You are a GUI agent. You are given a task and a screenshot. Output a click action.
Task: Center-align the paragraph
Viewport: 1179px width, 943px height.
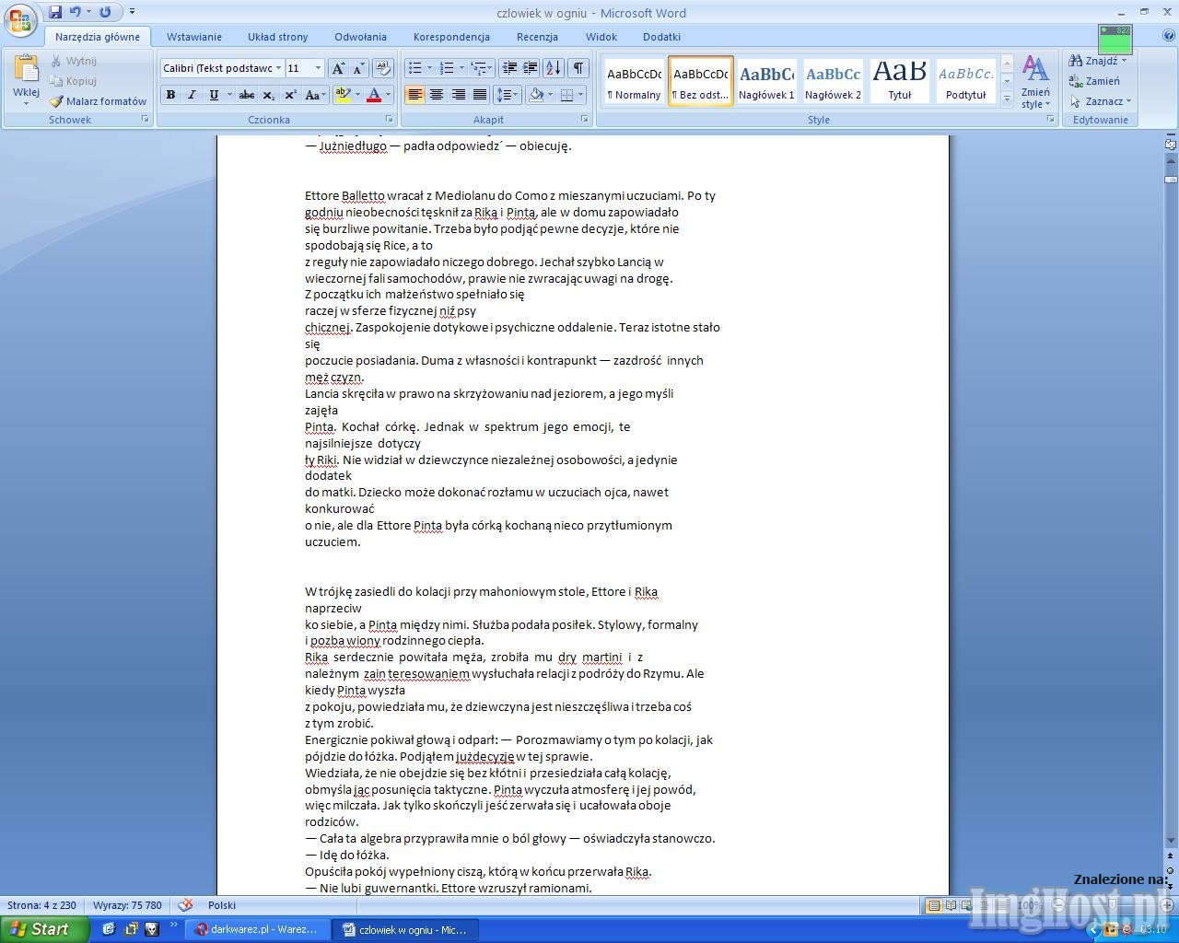(437, 95)
